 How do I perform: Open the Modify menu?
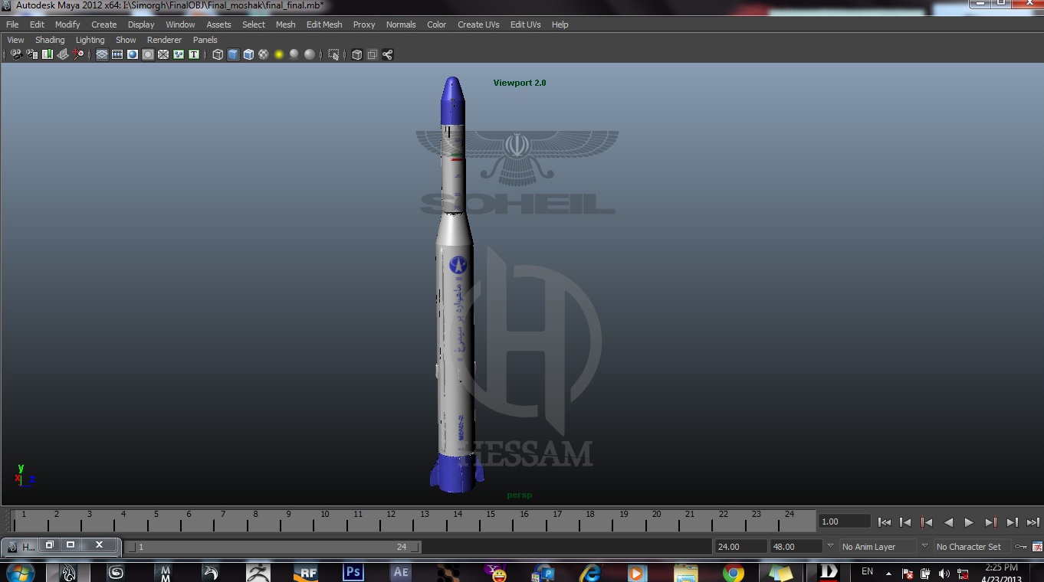67,25
